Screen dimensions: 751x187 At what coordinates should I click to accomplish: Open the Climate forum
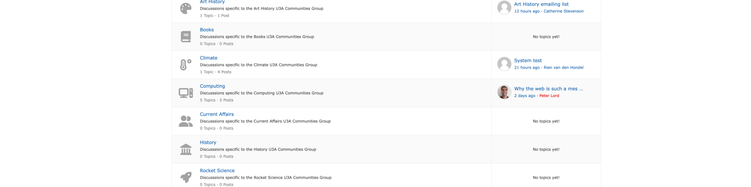point(208,58)
